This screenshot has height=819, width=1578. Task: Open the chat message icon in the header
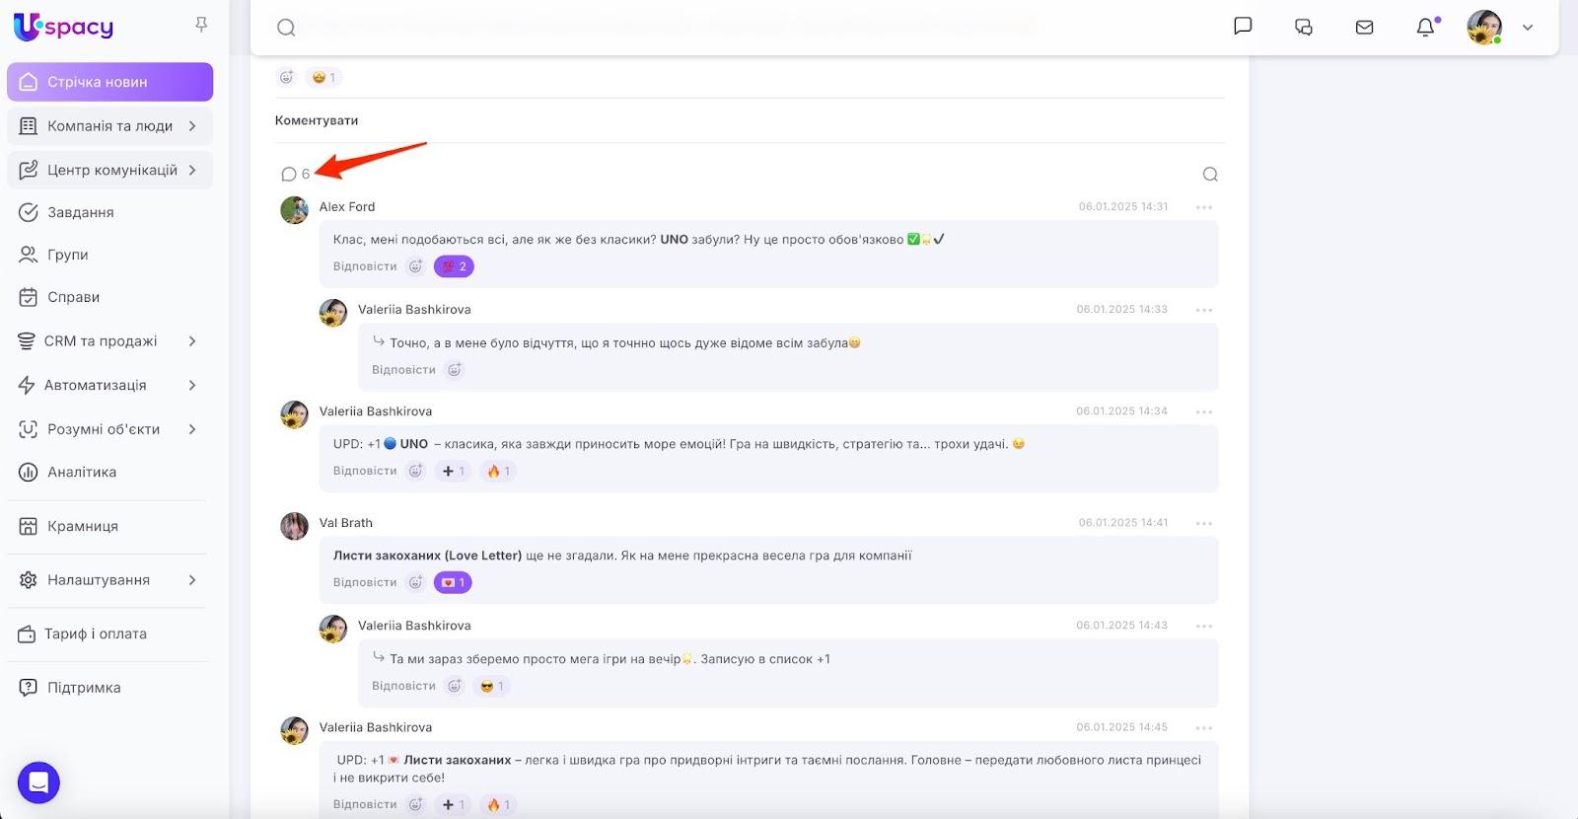click(1243, 27)
